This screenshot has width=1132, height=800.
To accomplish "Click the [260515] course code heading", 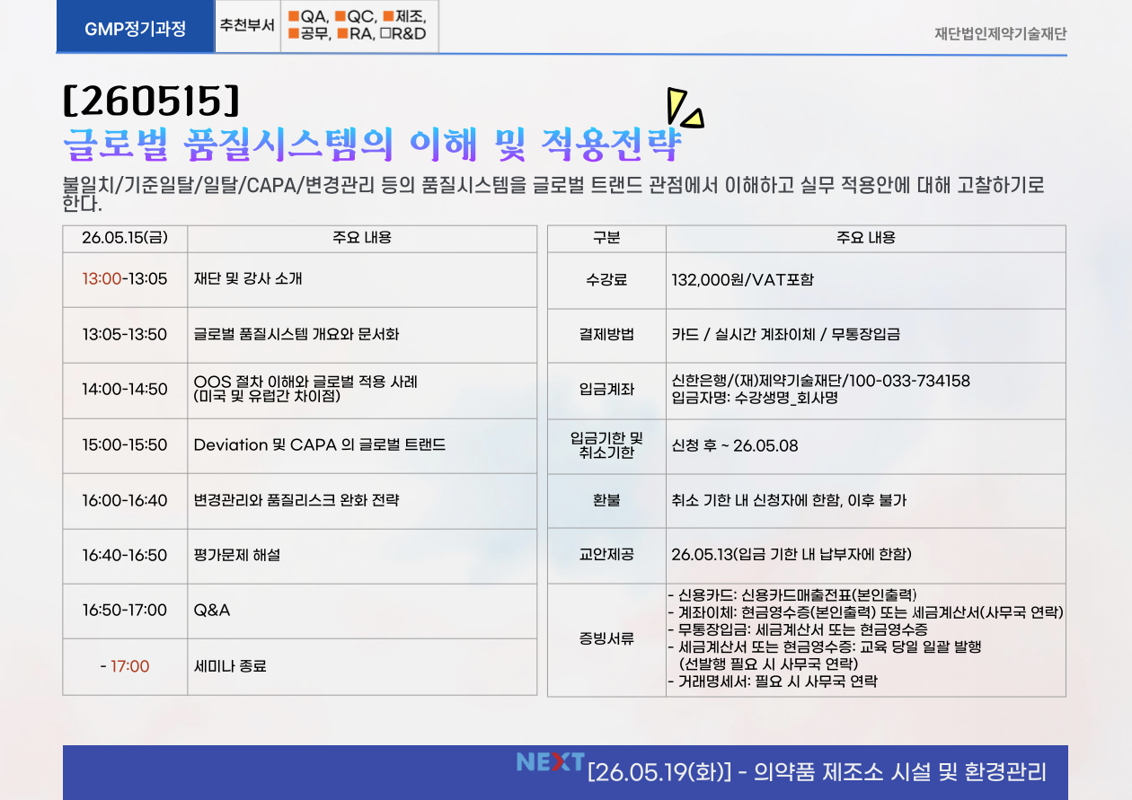I will point(151,101).
